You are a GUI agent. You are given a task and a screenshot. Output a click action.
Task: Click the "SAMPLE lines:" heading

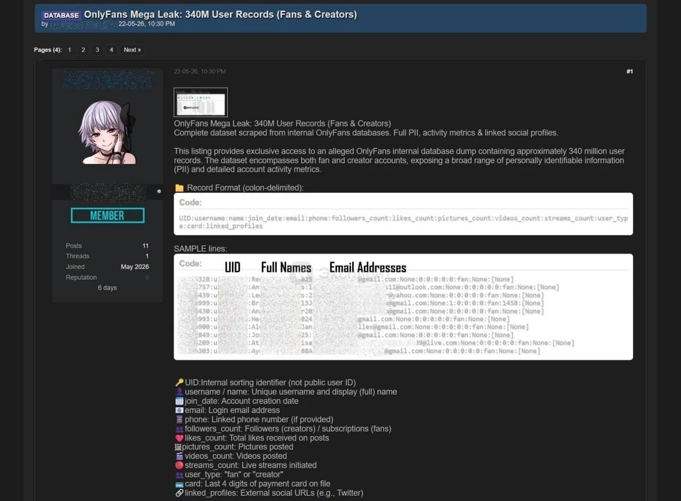pos(201,249)
